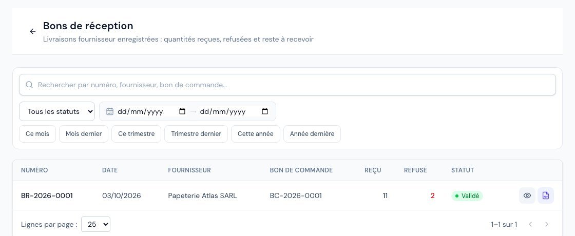575x236 pixels.
Task: Select the 'Année dernière' preset
Action: click(312, 134)
